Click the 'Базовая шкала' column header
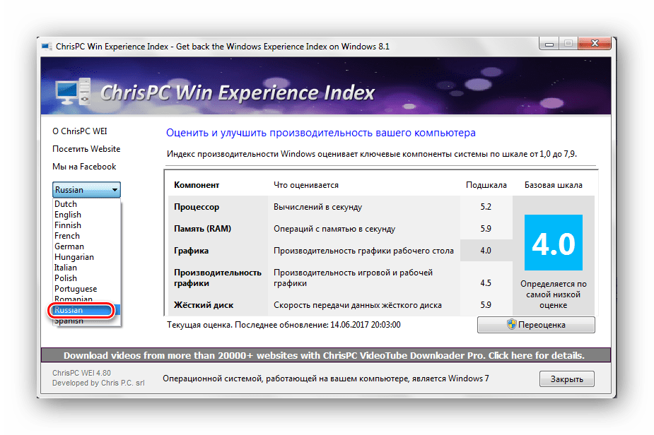Viewport: 654px width, 435px height. (554, 185)
